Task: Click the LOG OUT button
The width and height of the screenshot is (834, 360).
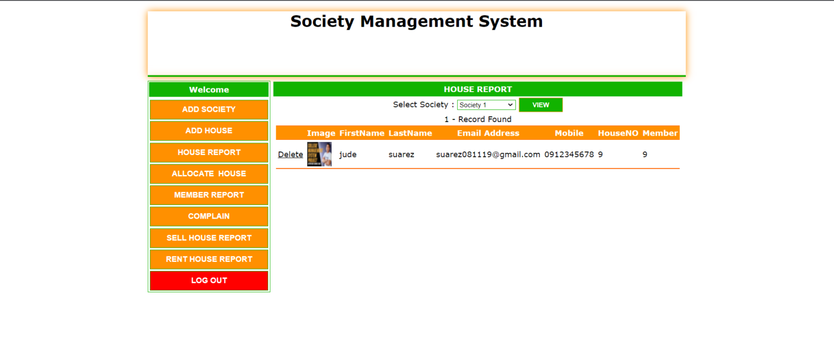Action: 208,280
